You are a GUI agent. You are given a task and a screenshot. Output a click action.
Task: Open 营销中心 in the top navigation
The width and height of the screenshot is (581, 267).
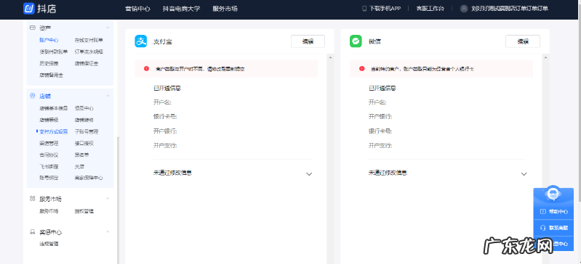pos(138,9)
